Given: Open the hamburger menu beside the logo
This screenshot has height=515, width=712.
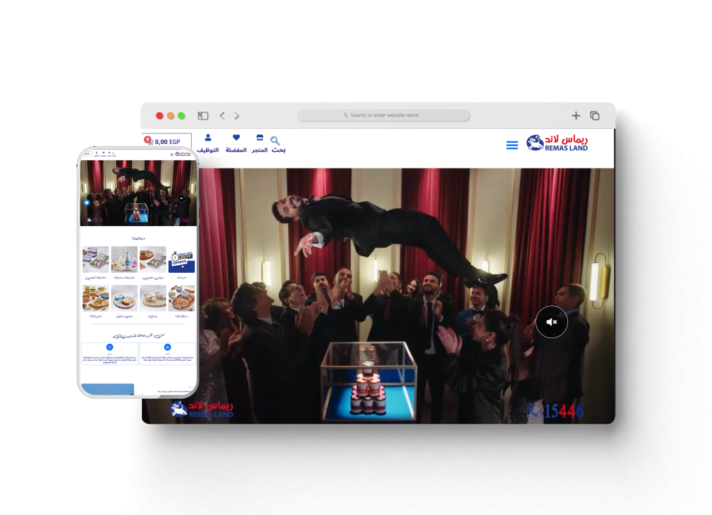Looking at the screenshot, I should 512,145.
